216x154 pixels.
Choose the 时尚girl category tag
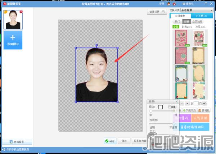pos(186,27)
